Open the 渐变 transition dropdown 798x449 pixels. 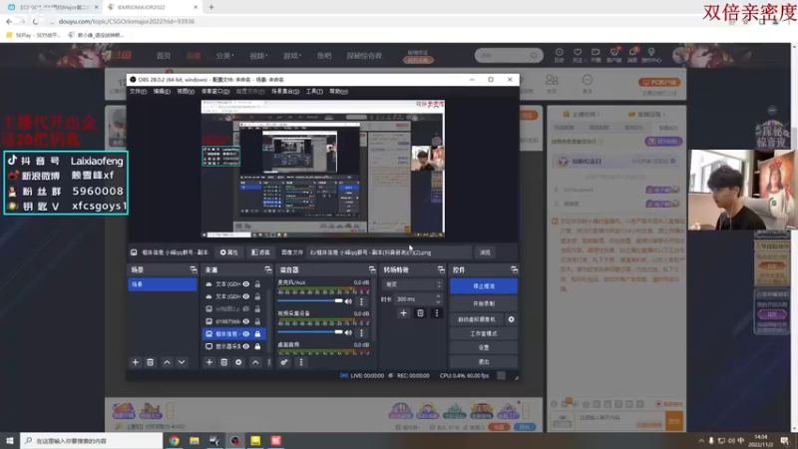[x=413, y=284]
